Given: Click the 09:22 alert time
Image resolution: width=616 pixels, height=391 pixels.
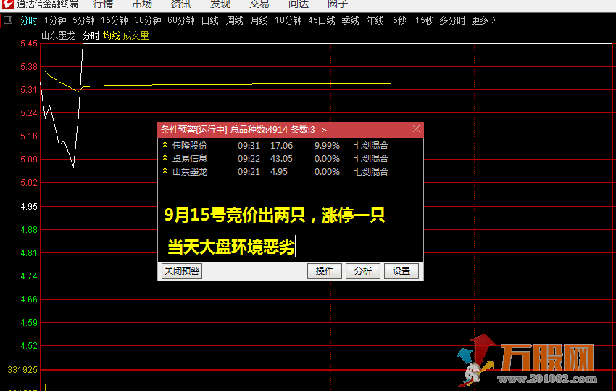Looking at the screenshot, I should click(249, 159).
